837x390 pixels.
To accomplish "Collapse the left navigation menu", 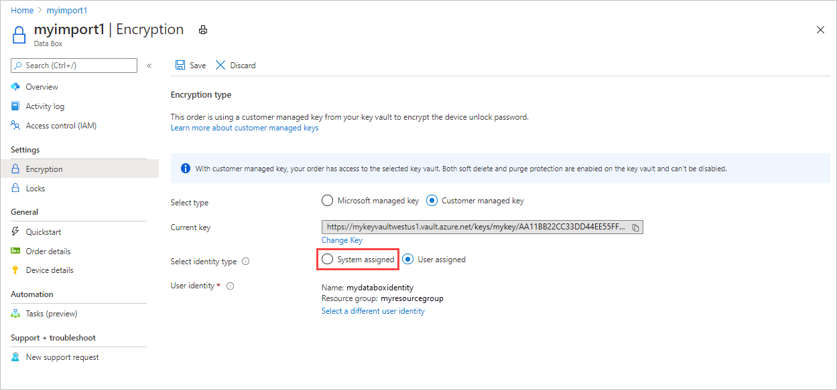I will pyautogui.click(x=149, y=66).
